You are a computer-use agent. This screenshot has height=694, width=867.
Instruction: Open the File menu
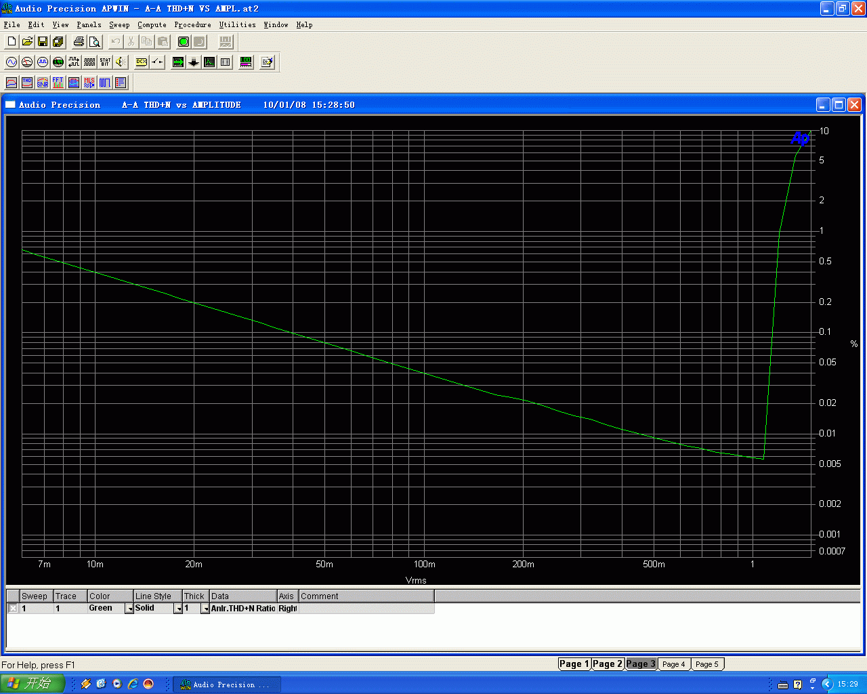coord(12,25)
